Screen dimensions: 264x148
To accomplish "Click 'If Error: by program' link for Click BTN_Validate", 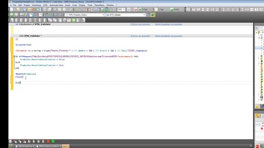I will coord(140,36).
